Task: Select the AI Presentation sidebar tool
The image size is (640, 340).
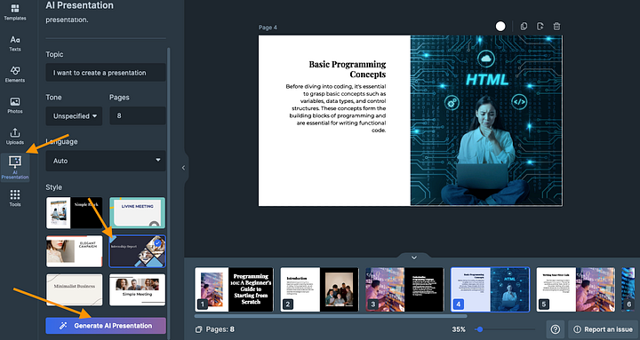Action: [x=15, y=167]
